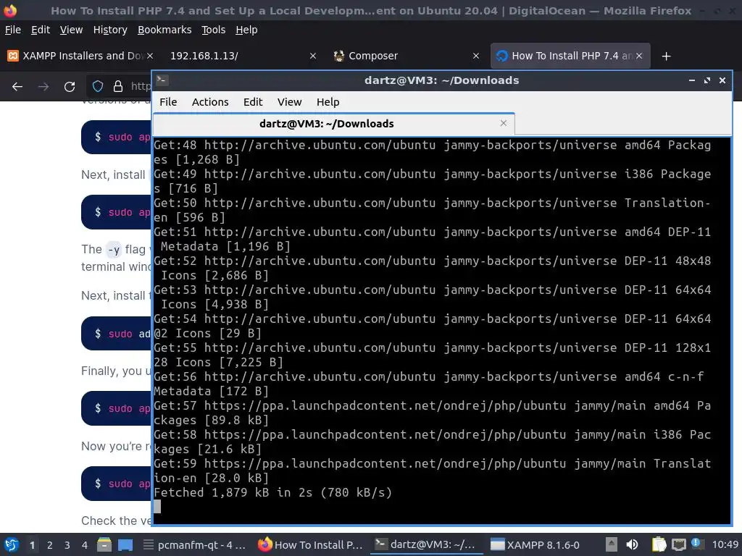742x556 pixels.
Task: Click the terminal window title bar icon
Action: point(162,80)
